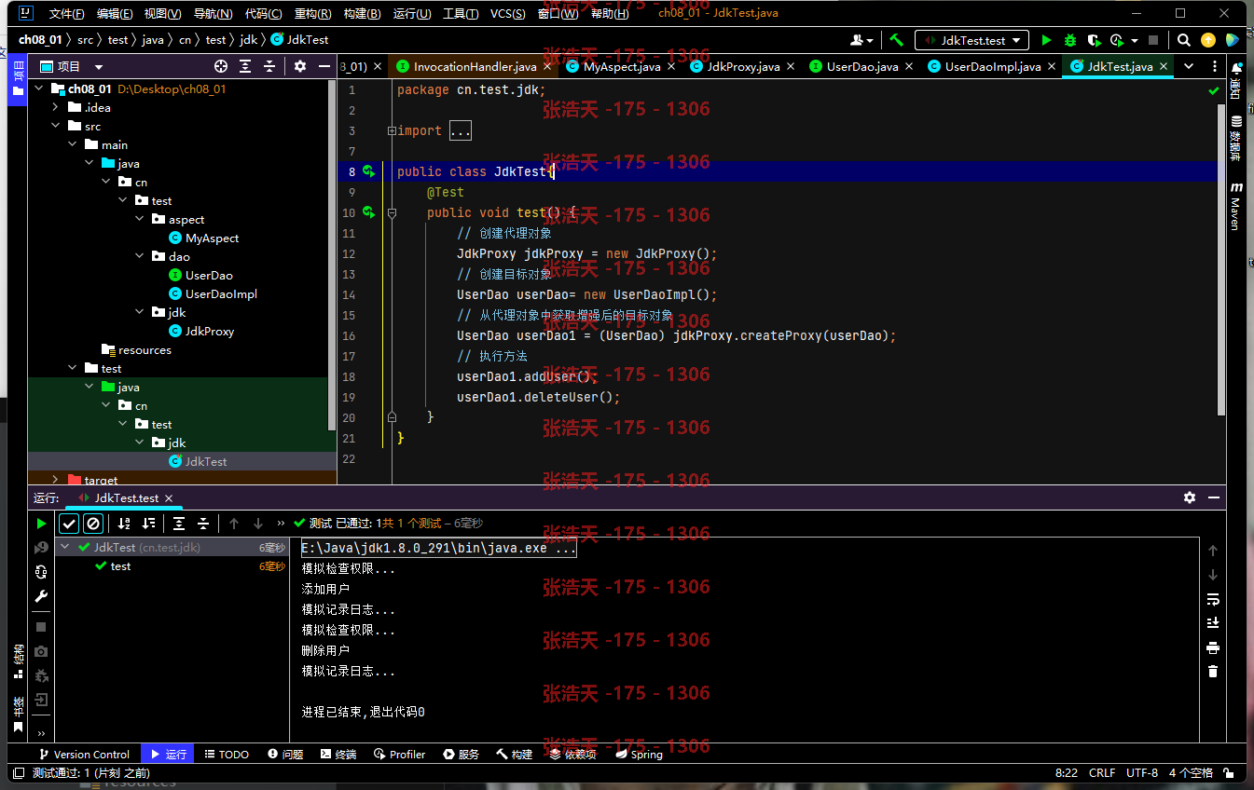Viewport: 1254px width, 790px height.
Task: Clear console output with the trash icon
Action: click(1213, 672)
